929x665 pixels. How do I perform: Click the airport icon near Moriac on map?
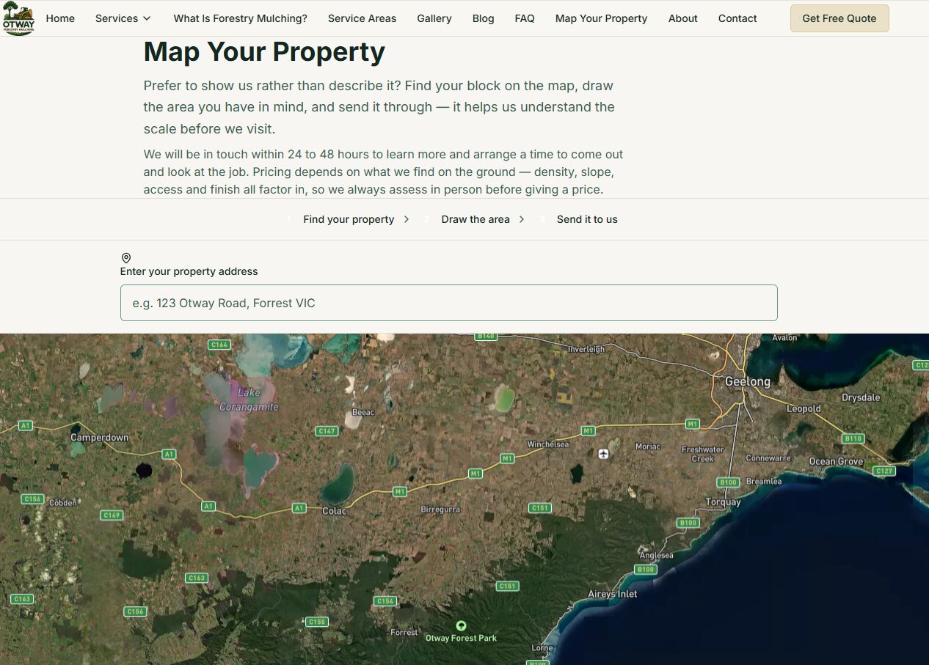pos(603,454)
